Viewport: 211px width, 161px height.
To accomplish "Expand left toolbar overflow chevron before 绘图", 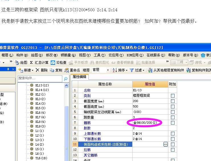I will (x=11, y=61).
